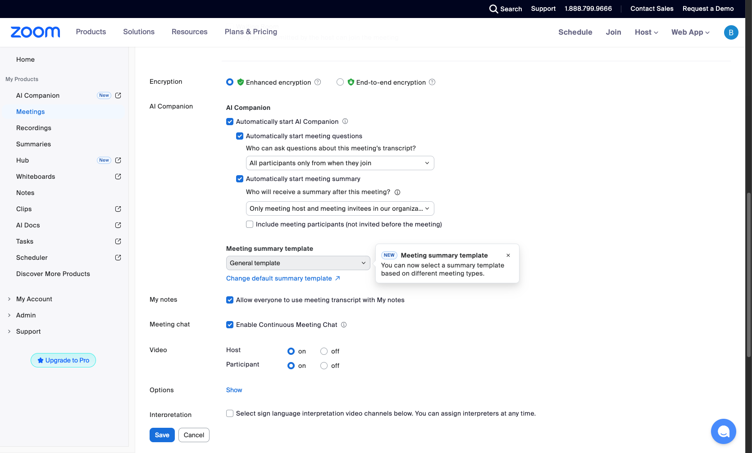Expand Web App menu in header
The height and width of the screenshot is (453, 752).
pos(690,32)
